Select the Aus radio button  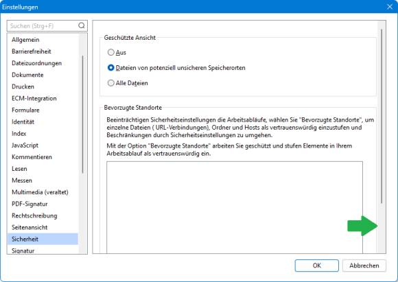(111, 52)
